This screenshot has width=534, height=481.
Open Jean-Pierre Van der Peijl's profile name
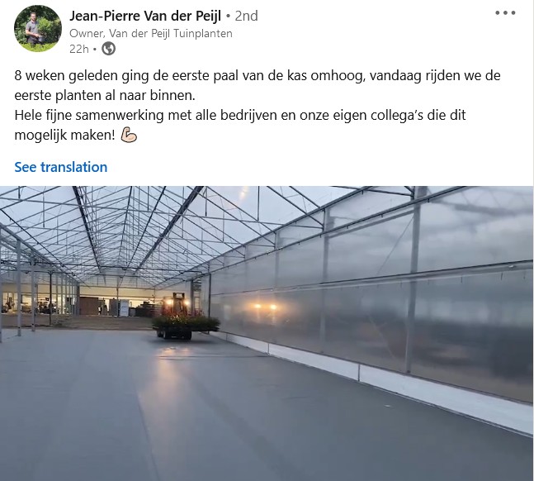click(145, 16)
